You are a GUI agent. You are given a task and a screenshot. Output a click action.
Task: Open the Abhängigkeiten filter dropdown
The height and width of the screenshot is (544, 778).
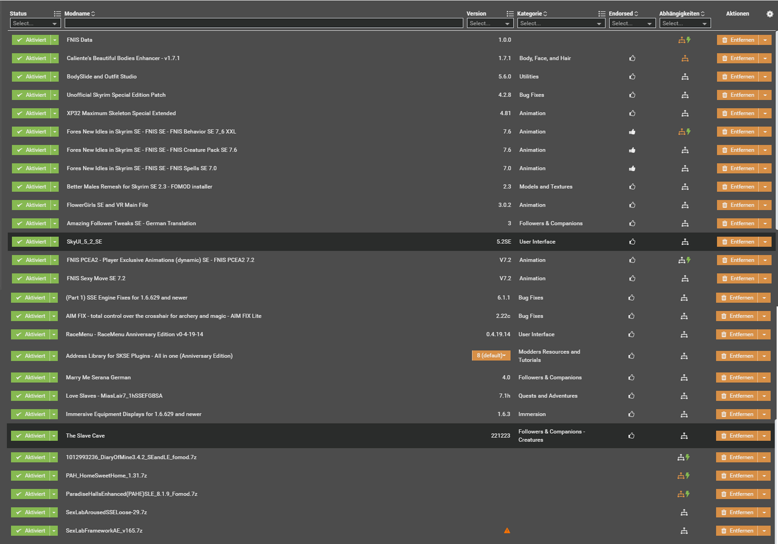point(685,23)
